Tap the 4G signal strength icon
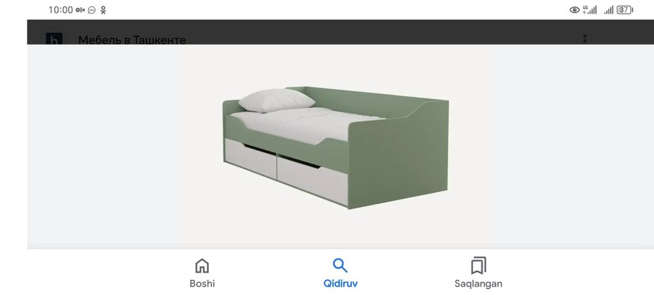The height and width of the screenshot is (295, 654). (x=589, y=10)
